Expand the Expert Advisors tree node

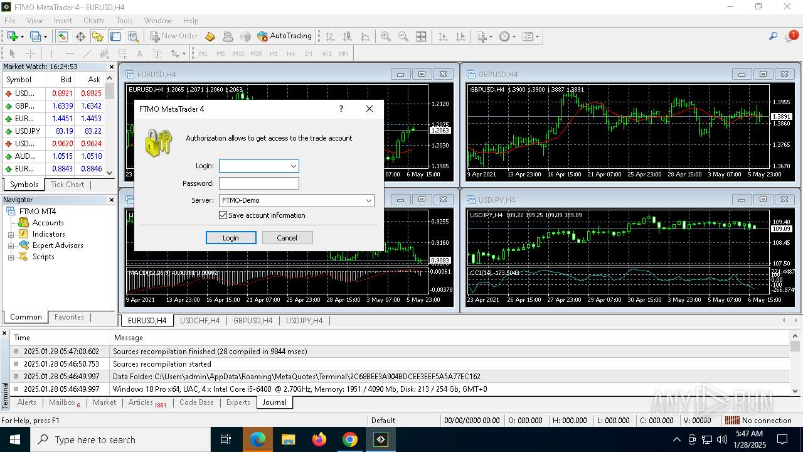[11, 245]
